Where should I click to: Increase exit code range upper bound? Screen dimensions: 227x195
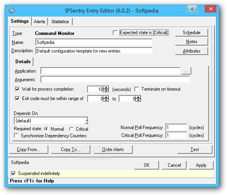click(x=139, y=97)
